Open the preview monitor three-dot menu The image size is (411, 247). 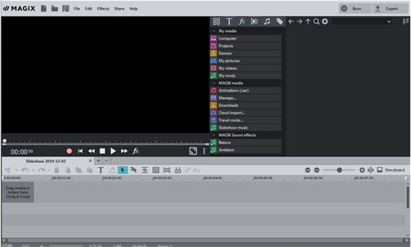coord(204,151)
